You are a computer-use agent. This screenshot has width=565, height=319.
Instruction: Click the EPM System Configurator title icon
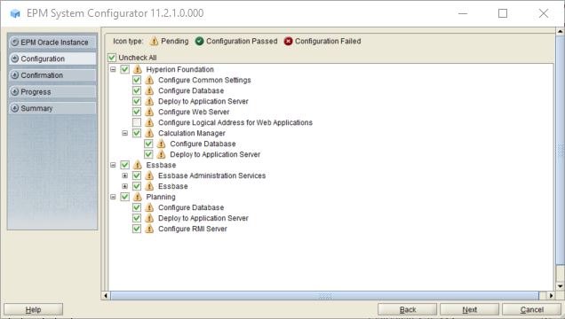click(x=15, y=13)
